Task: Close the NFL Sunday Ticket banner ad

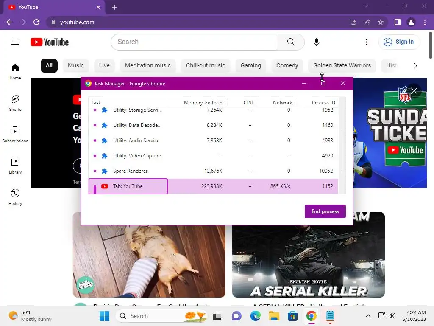Action: click(x=414, y=91)
